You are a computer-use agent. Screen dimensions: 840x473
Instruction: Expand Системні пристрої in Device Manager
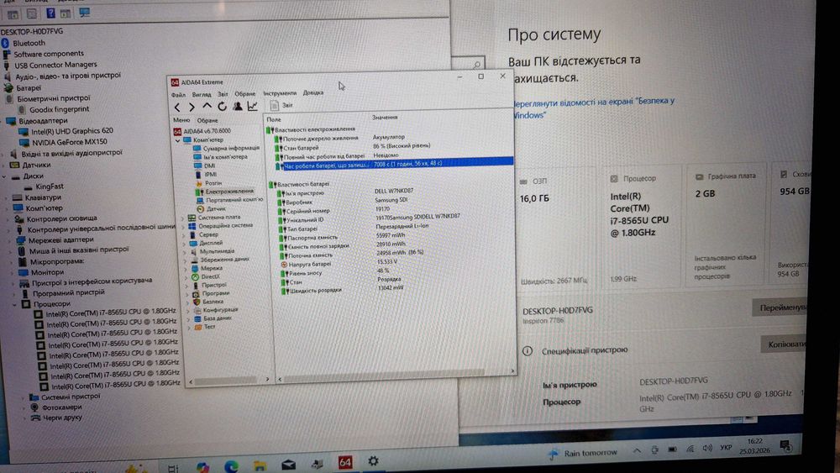(x=24, y=397)
